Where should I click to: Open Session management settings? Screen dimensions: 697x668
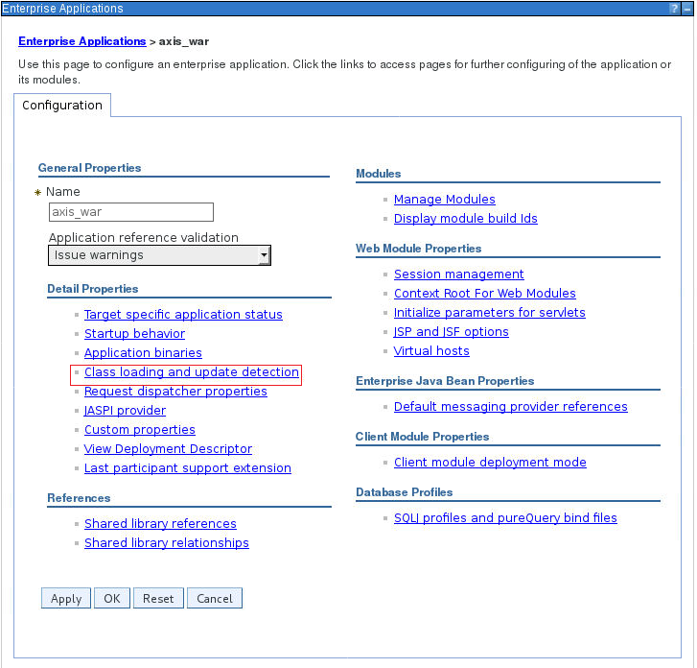pyautogui.click(x=458, y=274)
